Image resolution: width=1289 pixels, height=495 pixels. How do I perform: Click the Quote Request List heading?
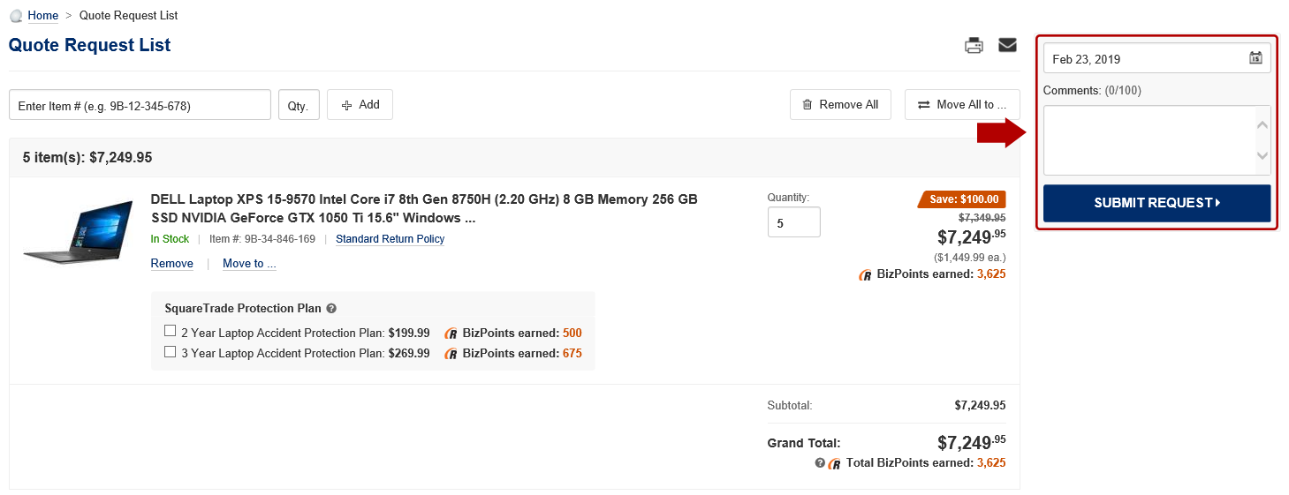90,45
